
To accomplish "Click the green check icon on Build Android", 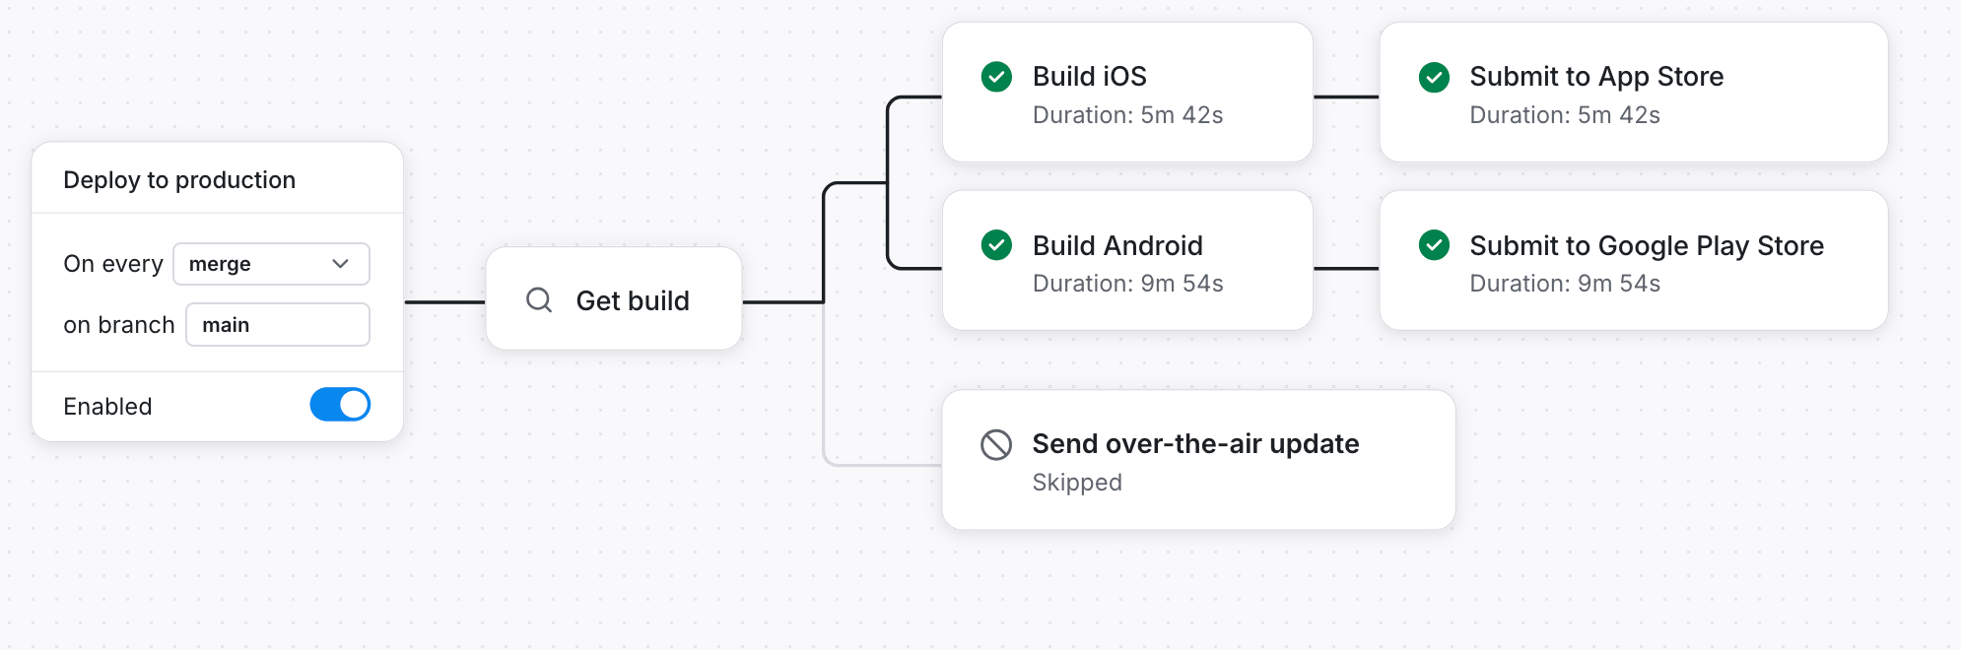I will click(x=996, y=245).
